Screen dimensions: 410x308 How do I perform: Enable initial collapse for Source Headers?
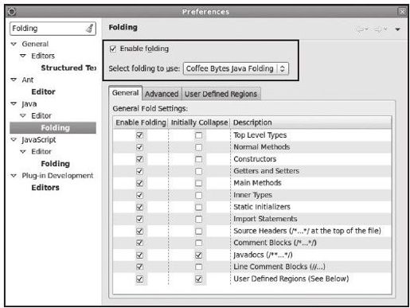(198, 231)
